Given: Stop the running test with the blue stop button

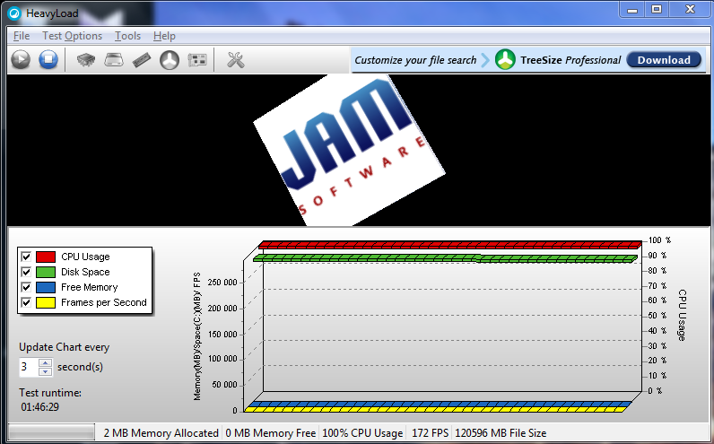Looking at the screenshot, I should click(48, 60).
